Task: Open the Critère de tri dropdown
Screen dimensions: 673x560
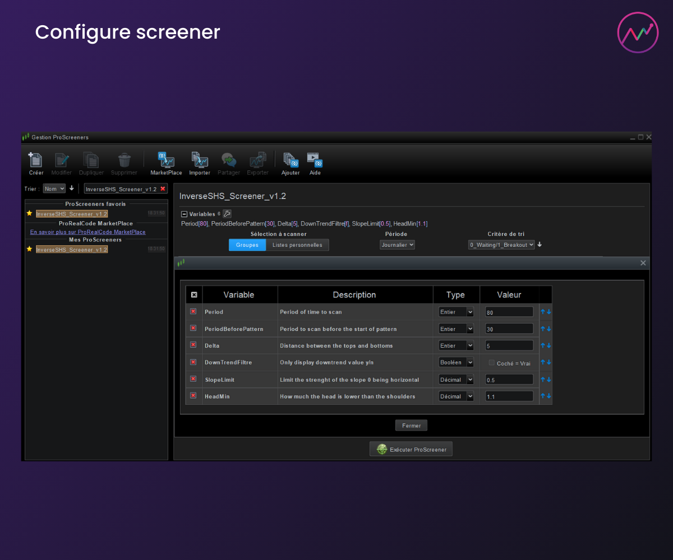Action: point(501,245)
